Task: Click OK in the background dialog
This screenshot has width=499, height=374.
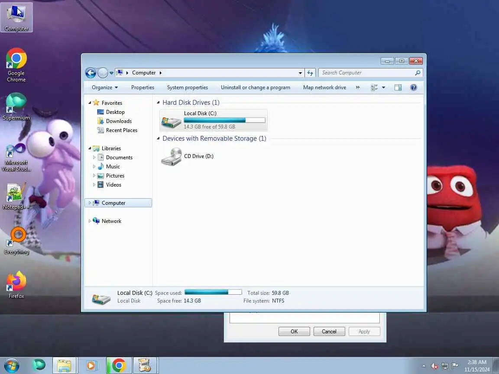Action: click(x=294, y=332)
